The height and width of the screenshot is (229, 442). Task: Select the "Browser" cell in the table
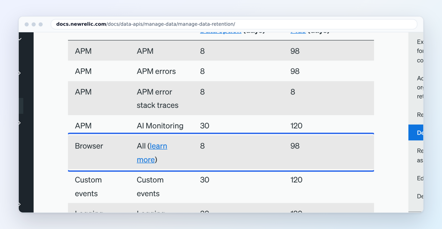(x=89, y=146)
